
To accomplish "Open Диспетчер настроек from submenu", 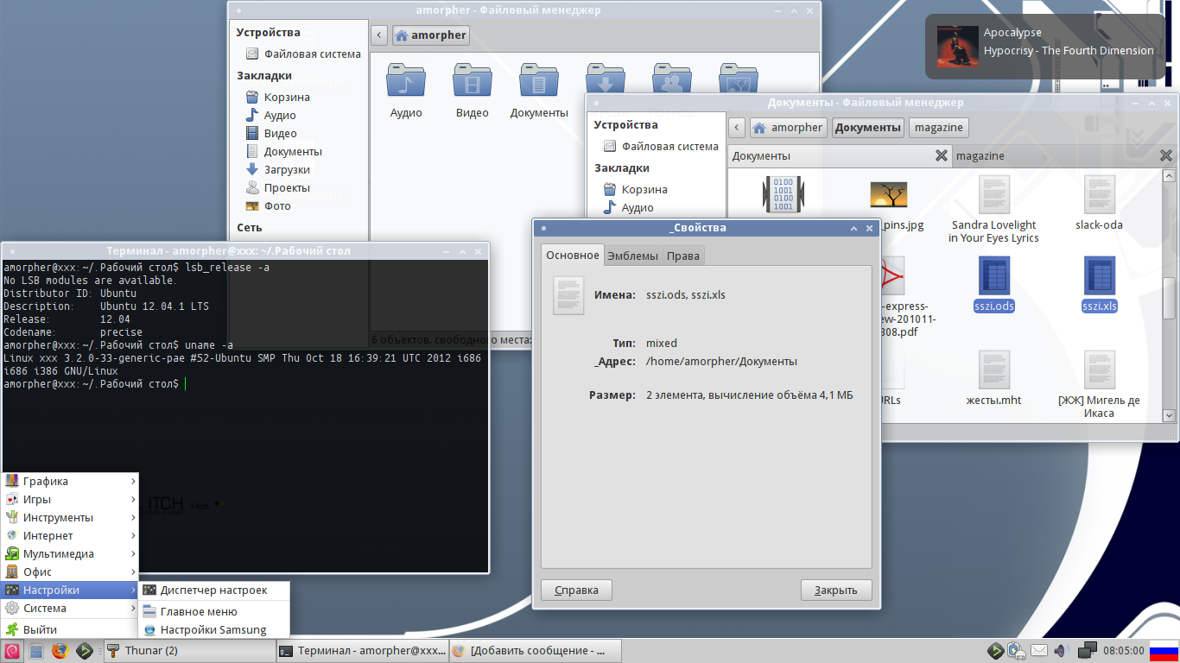I will [x=214, y=590].
